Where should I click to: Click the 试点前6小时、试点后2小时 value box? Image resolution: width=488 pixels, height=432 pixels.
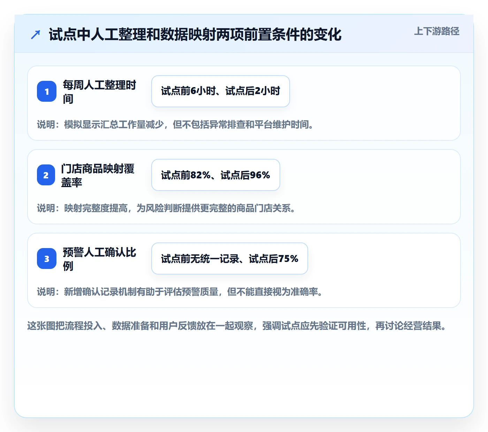click(221, 91)
